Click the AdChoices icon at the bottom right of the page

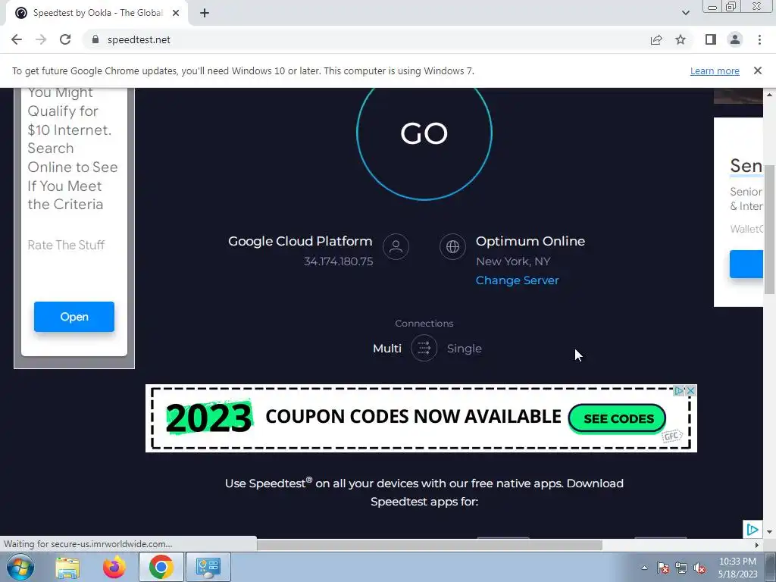coord(752,530)
